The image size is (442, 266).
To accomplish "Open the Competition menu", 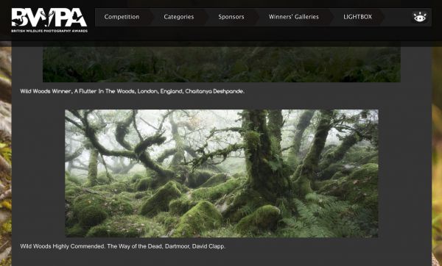I will tap(122, 17).
